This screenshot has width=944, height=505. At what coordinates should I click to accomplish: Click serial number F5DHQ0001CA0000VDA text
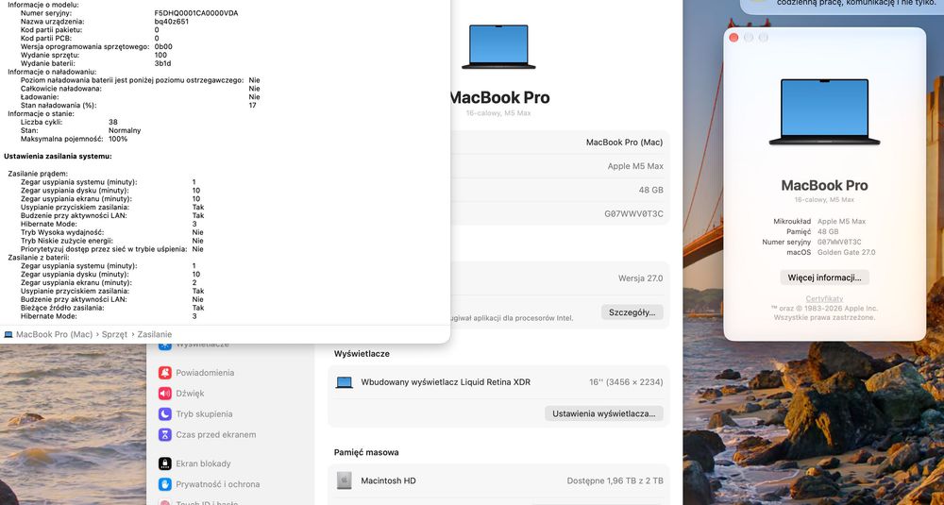(196, 12)
